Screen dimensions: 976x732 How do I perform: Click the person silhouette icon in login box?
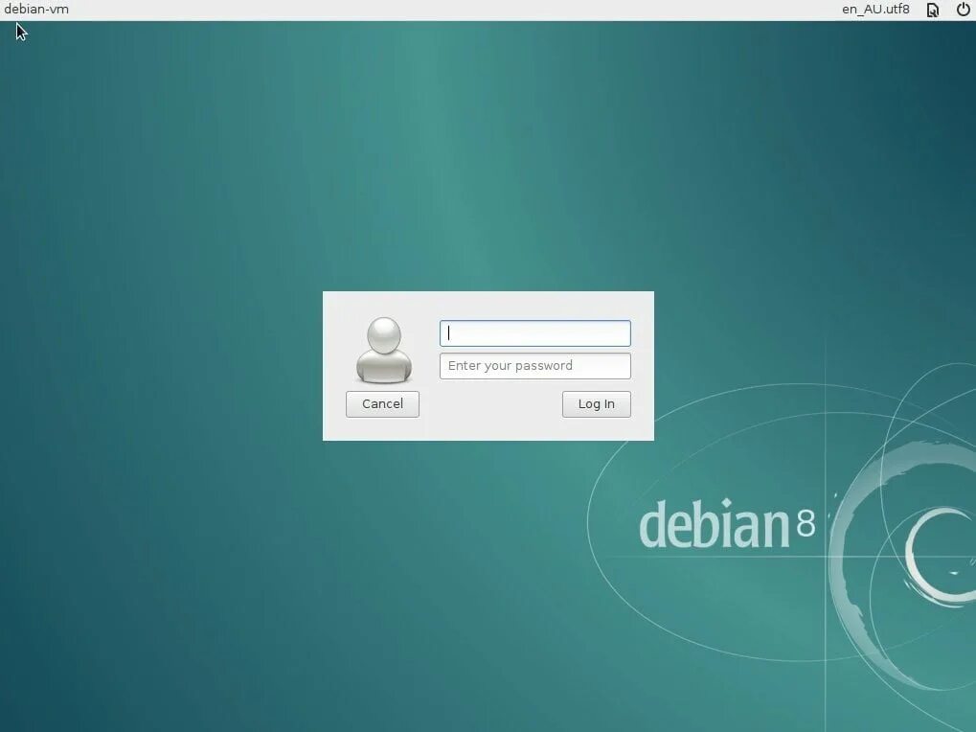pos(383,350)
